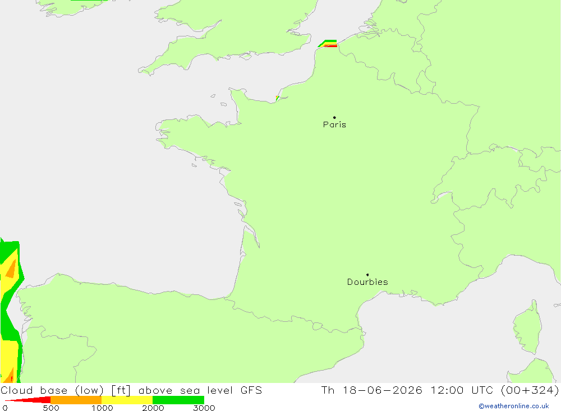
Task: Click the orange segment of the color legend
Action: pyautogui.click(x=76, y=400)
